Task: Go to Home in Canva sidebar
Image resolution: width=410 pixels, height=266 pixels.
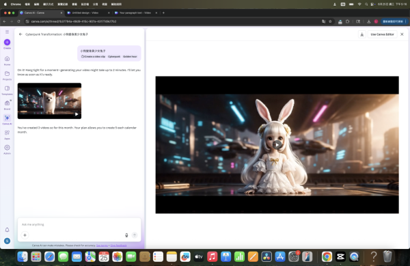Action: pyautogui.click(x=7, y=61)
